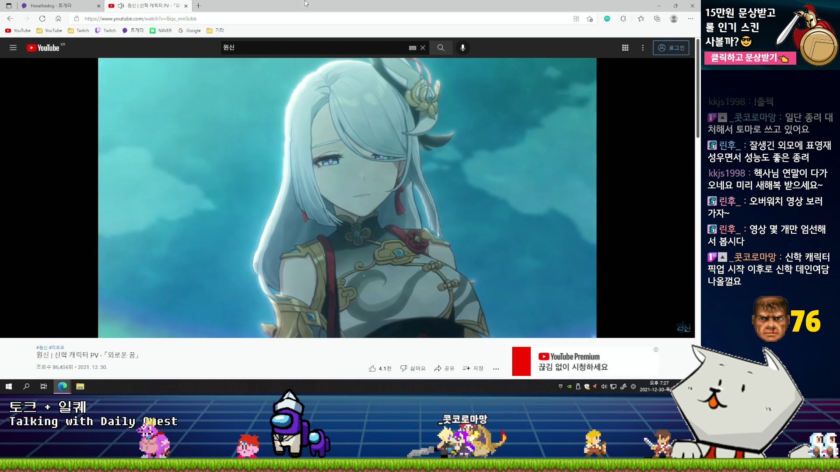Open the on-screen keyboard icon in the search box
This screenshot has height=472, width=840.
412,48
